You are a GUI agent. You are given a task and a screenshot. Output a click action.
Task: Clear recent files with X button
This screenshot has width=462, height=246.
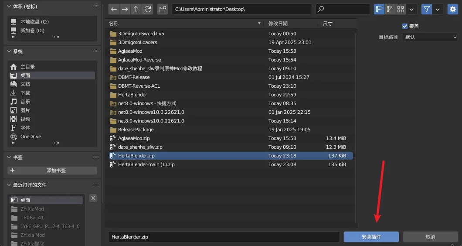(93, 198)
